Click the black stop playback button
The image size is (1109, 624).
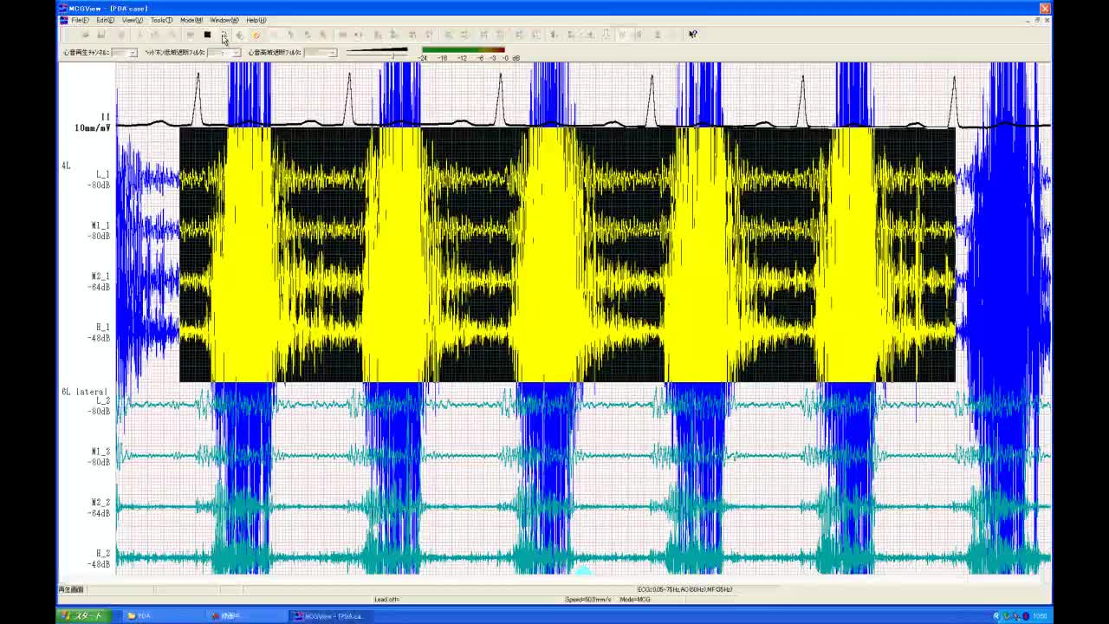click(207, 35)
